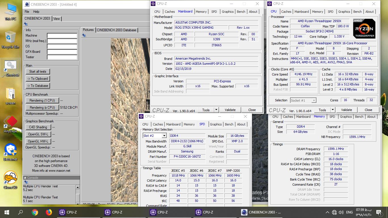Select the Pictures tab in CINEBENCH
Image resolution: width=388 pixels, height=218 pixels.
pos(88,30)
